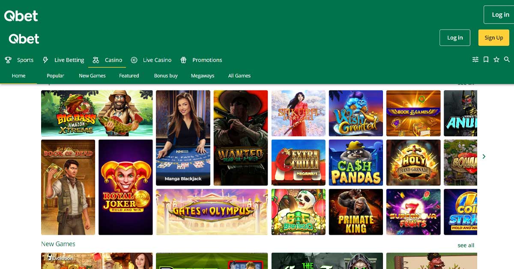Image resolution: width=514 pixels, height=269 pixels.
Task: Open Big Bamboo game thumbnail
Action: (298, 212)
